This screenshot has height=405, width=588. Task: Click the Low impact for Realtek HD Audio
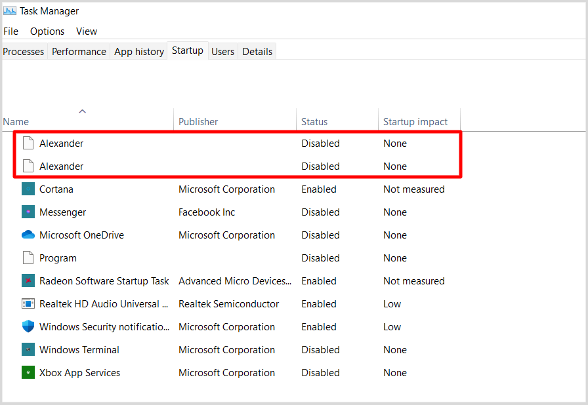[x=392, y=304]
